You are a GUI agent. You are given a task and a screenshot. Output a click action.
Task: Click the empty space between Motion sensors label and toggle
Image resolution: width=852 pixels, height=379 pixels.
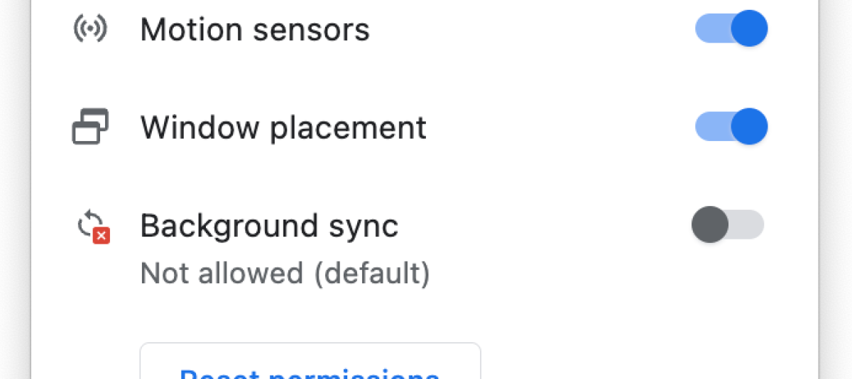(532, 30)
